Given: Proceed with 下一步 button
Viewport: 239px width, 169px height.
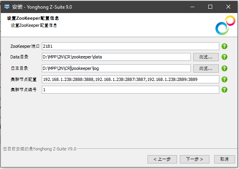Looking at the screenshot, I should click(x=194, y=159).
